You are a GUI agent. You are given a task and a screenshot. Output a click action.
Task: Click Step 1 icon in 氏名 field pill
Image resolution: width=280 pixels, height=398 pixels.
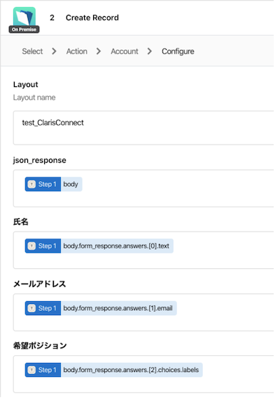coord(31,246)
